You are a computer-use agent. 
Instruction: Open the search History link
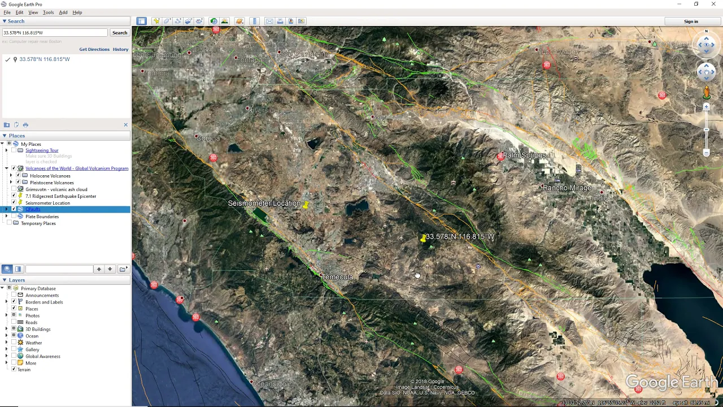(x=120, y=49)
